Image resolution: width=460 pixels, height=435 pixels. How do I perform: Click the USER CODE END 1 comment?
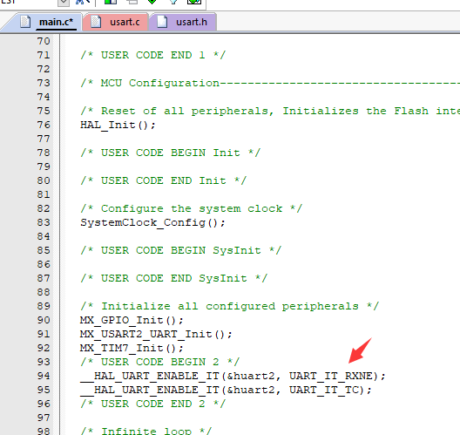pyautogui.click(x=152, y=55)
